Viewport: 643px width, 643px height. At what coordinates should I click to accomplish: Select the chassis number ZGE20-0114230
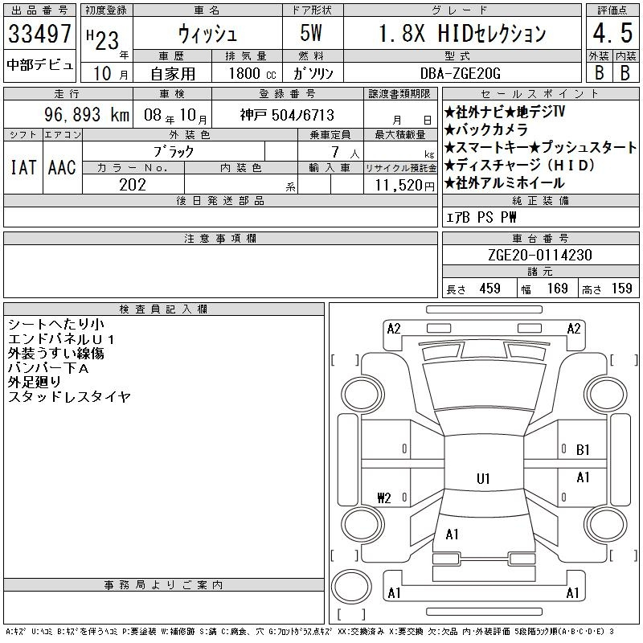[x=540, y=255]
